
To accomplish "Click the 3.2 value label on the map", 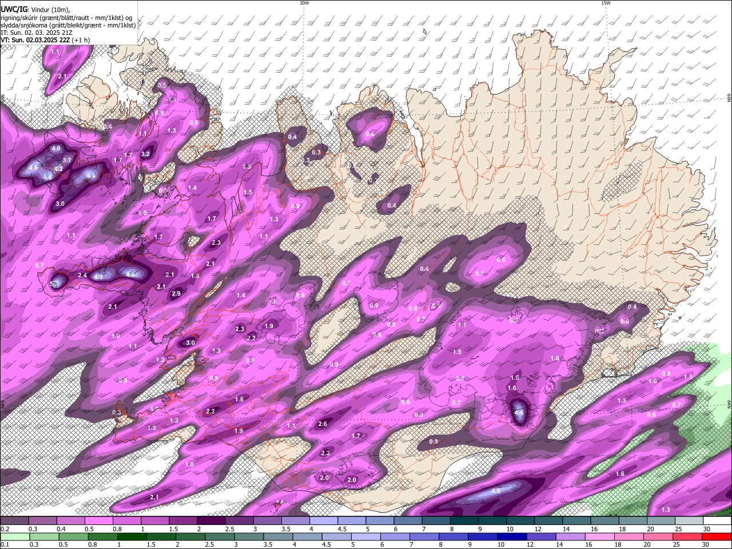I will (145, 153).
